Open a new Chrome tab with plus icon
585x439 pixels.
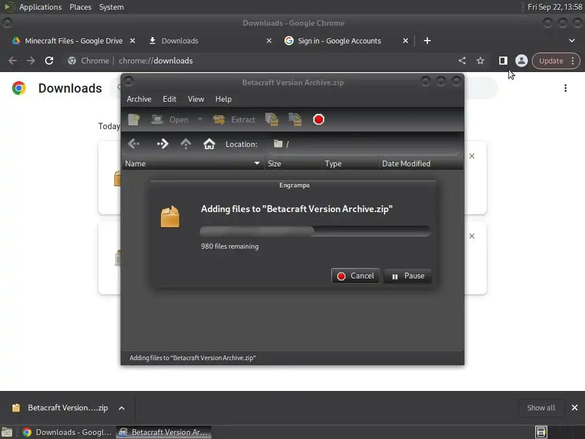427,41
